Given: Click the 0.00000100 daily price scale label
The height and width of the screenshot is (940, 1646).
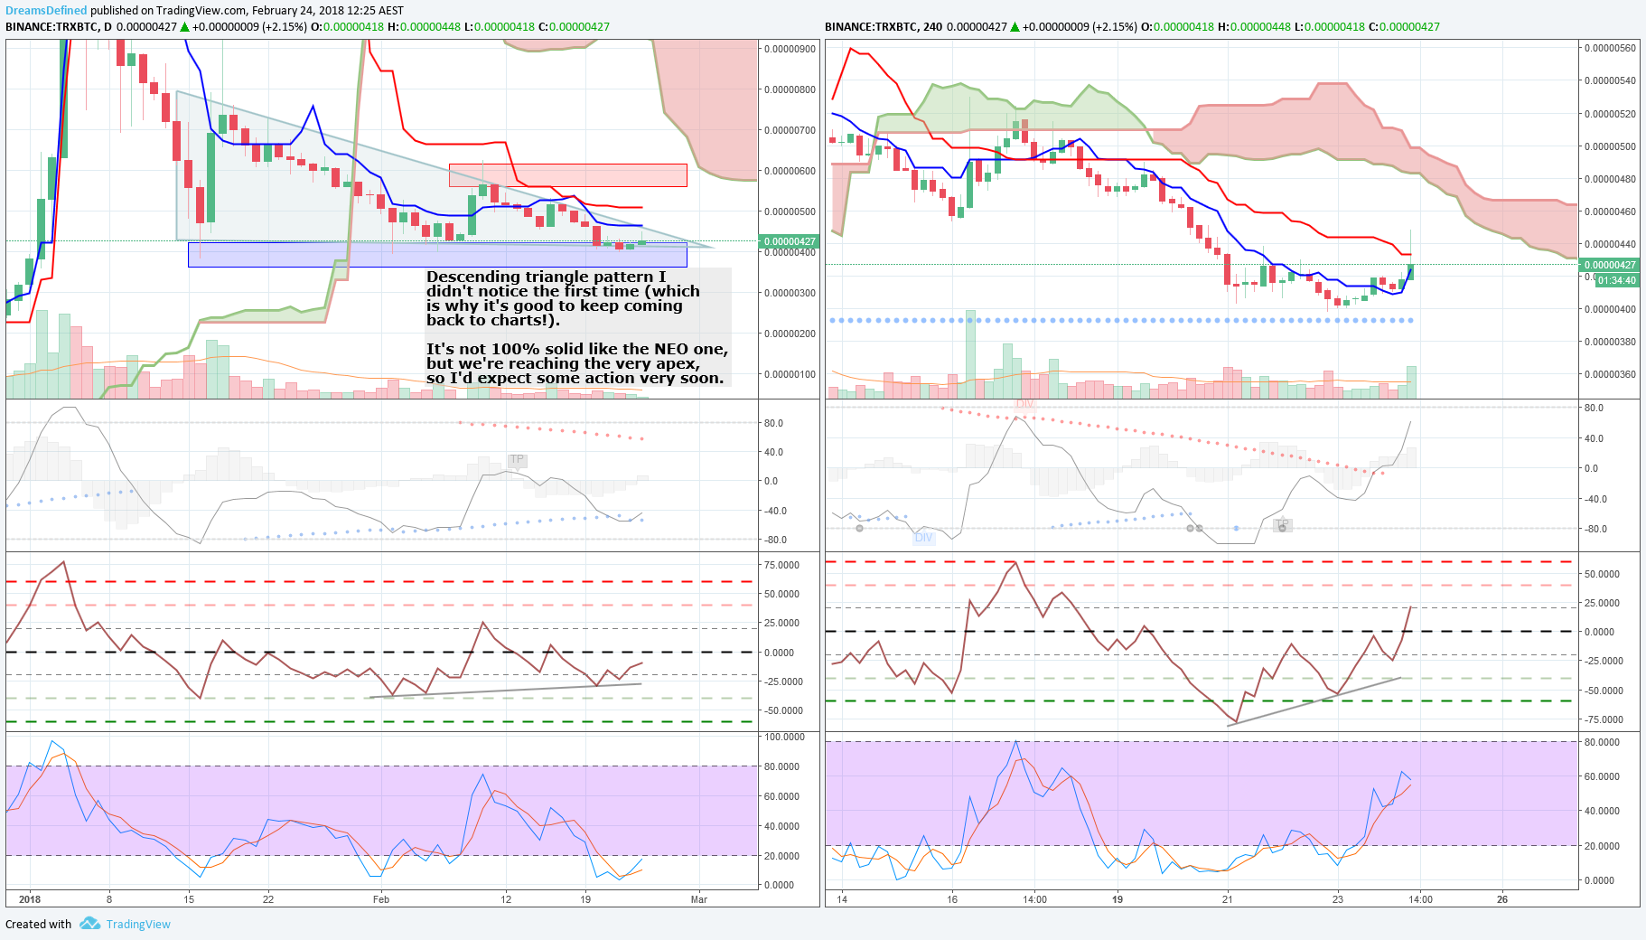Looking at the screenshot, I should [790, 374].
